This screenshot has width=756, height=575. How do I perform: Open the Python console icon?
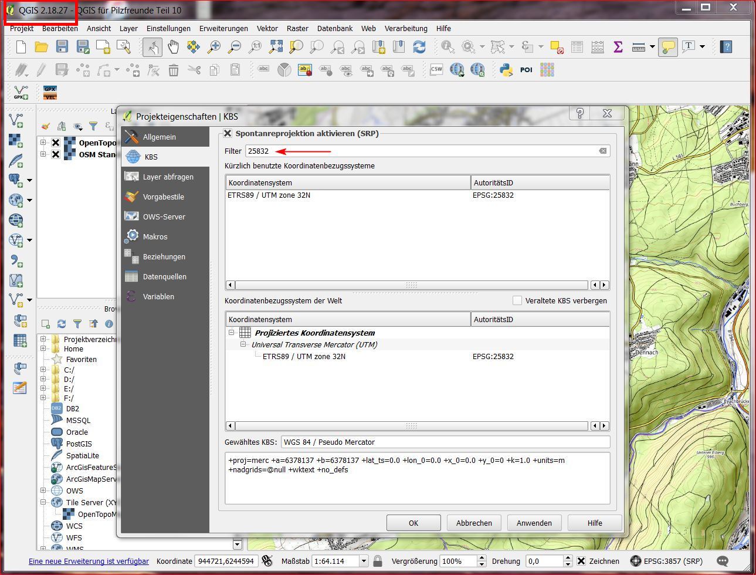[506, 70]
